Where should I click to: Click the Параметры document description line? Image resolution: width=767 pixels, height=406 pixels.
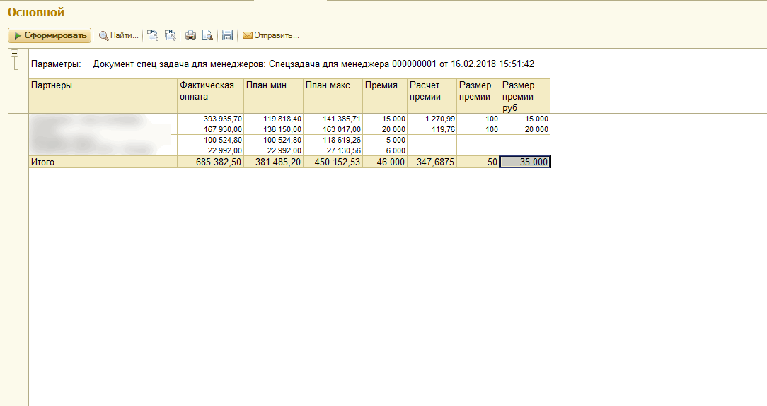pyautogui.click(x=283, y=64)
